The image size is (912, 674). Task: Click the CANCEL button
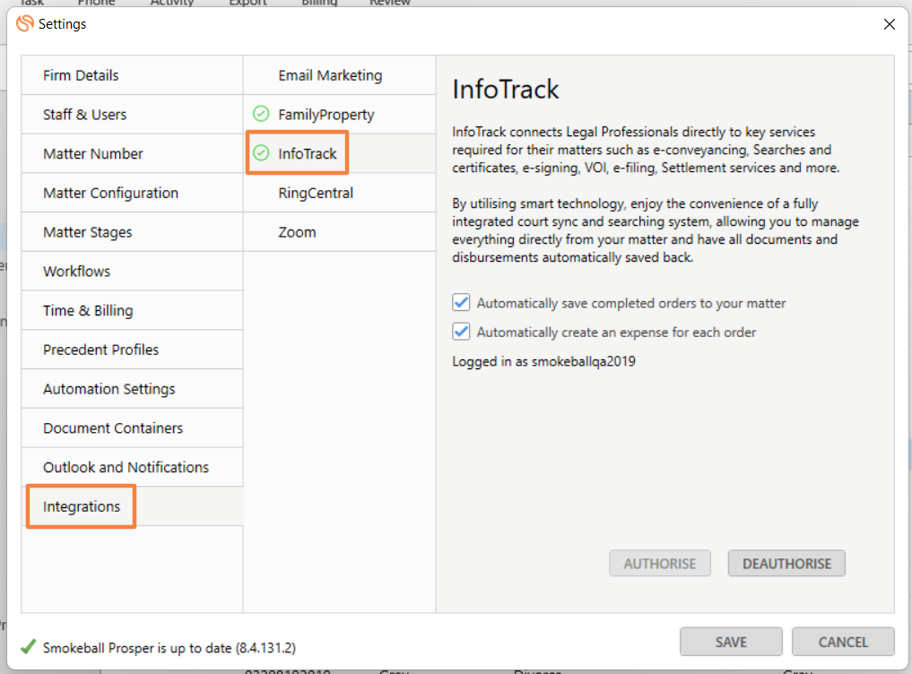(843, 642)
